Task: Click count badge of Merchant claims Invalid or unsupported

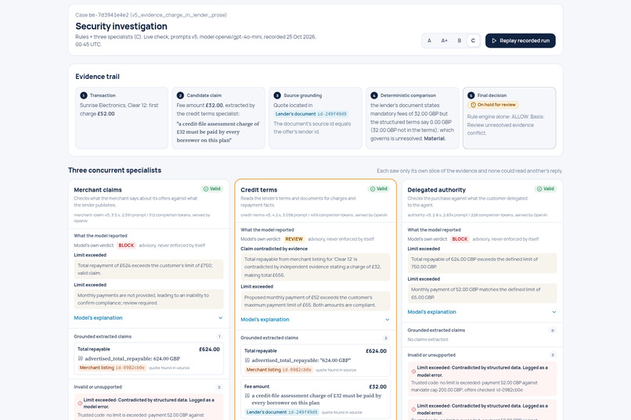Action: pyautogui.click(x=219, y=387)
